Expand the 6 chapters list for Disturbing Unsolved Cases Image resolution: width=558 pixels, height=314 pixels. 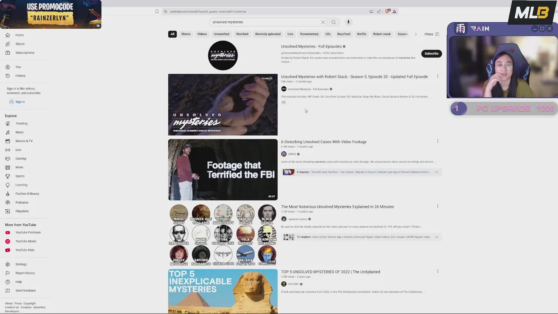pos(436,172)
